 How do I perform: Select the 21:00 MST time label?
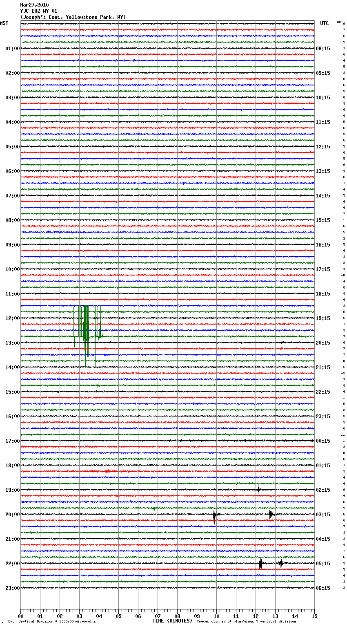pyautogui.click(x=13, y=539)
